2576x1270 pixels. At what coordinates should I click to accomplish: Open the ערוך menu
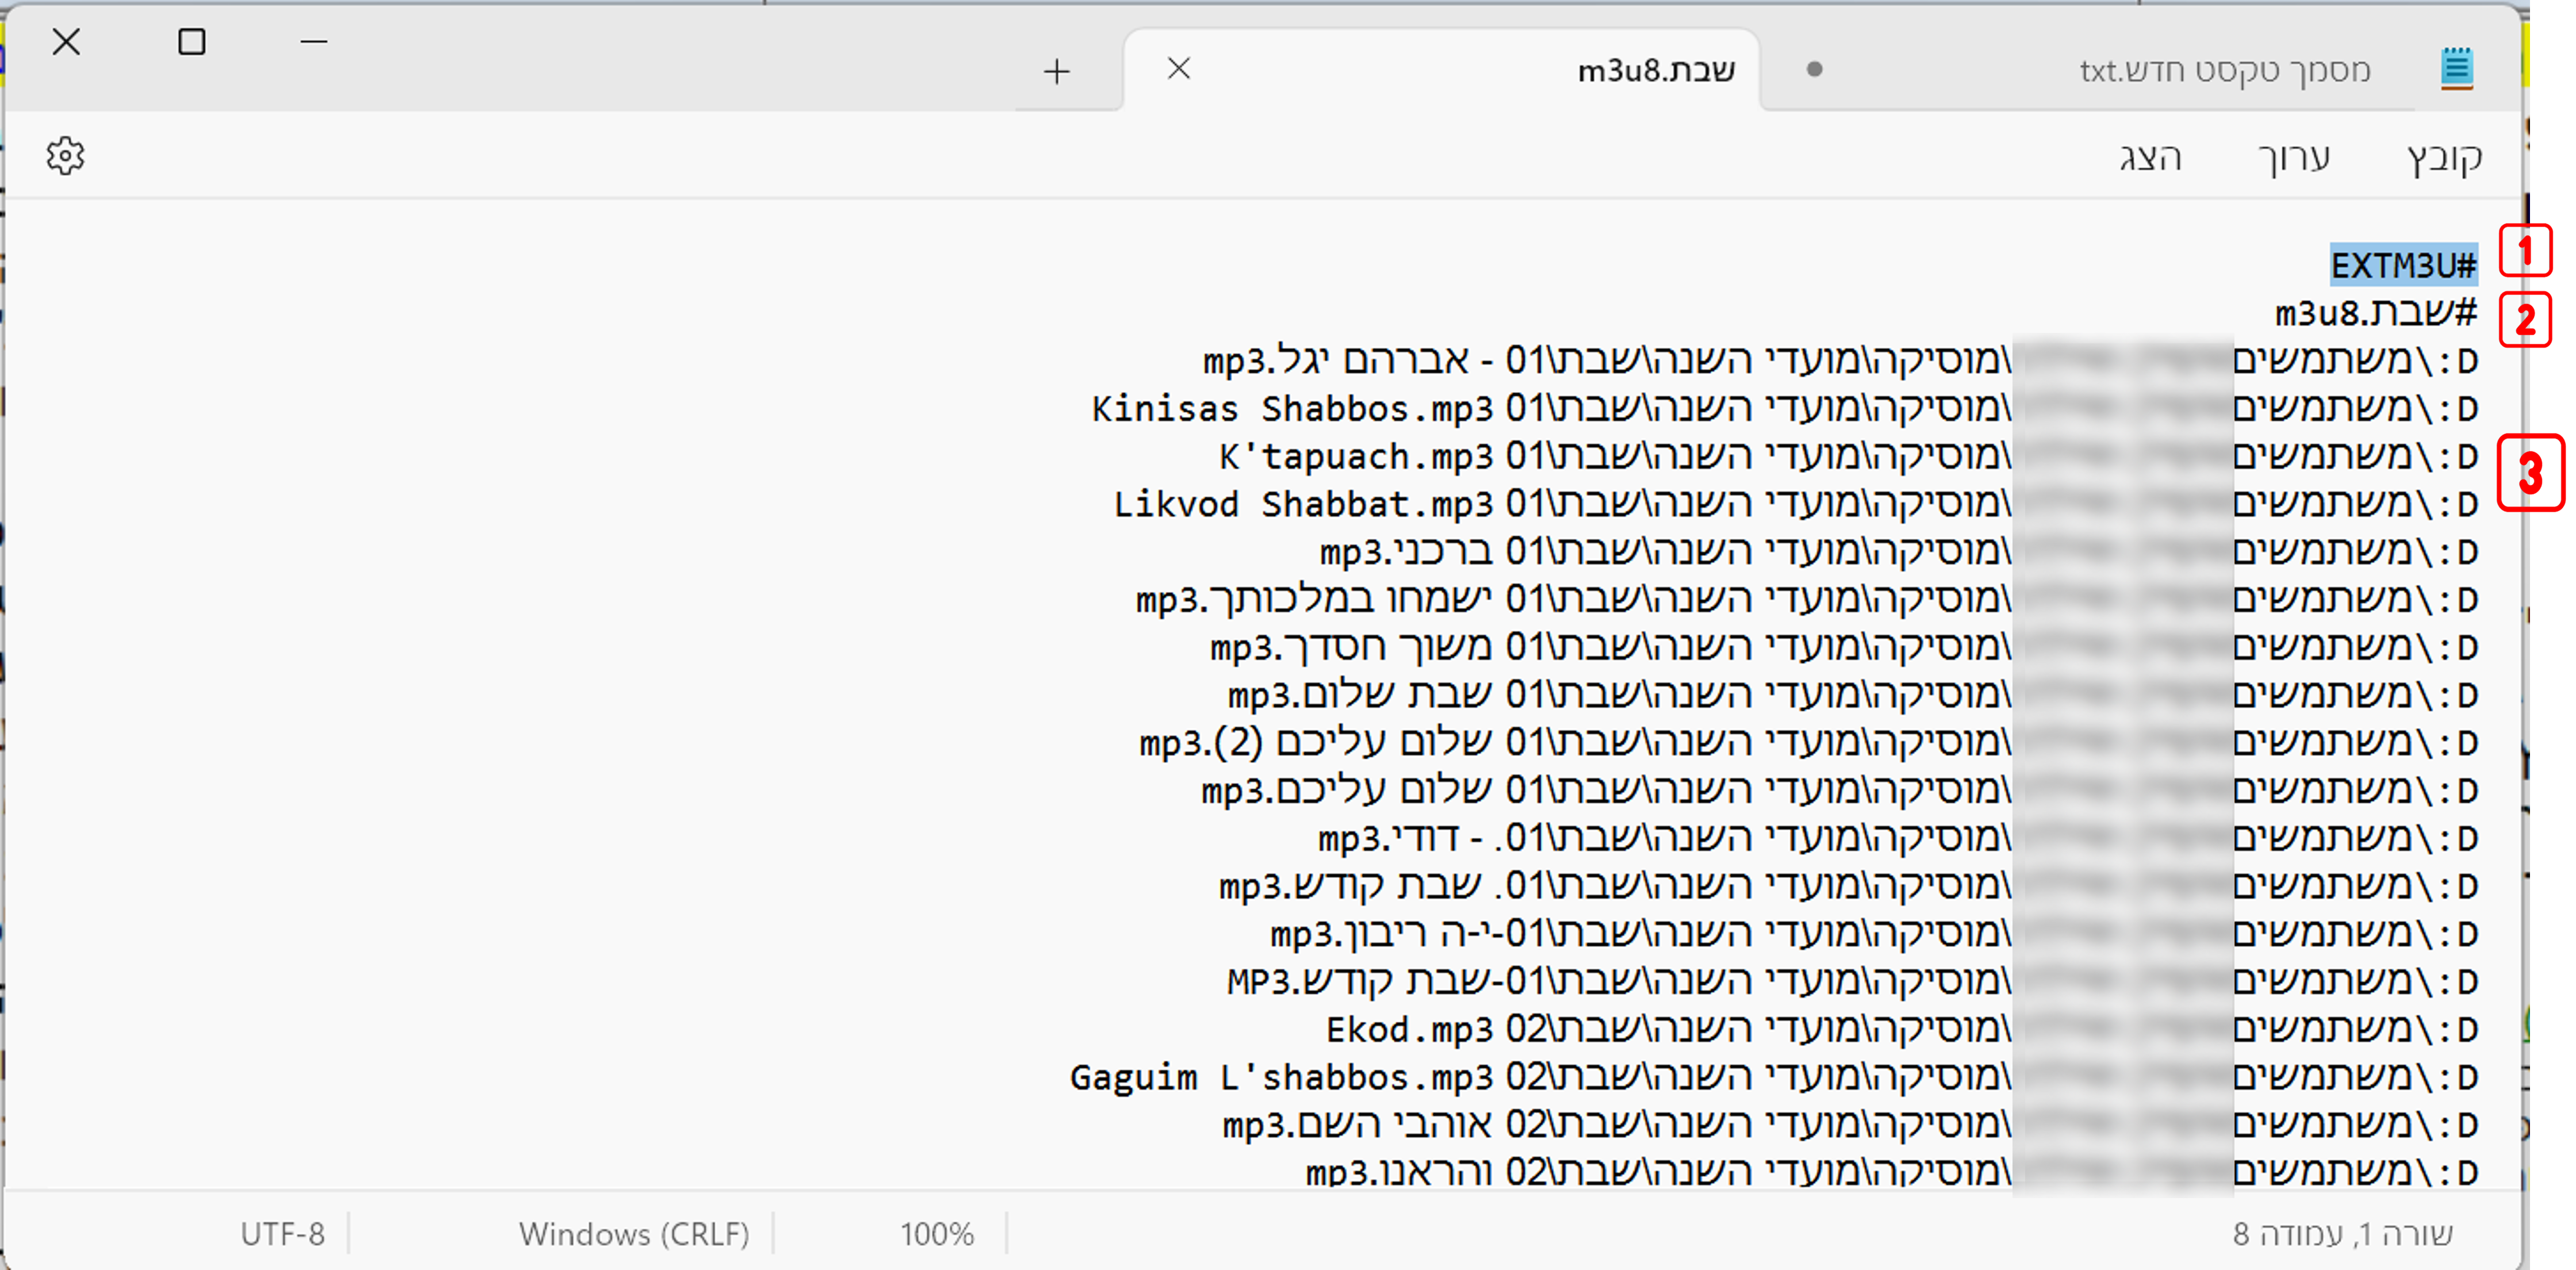click(2294, 157)
